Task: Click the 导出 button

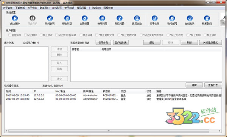Action: [x=59, y=69]
